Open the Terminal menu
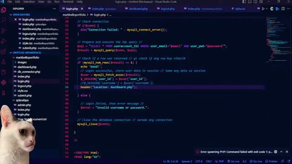 (x=68, y=2)
